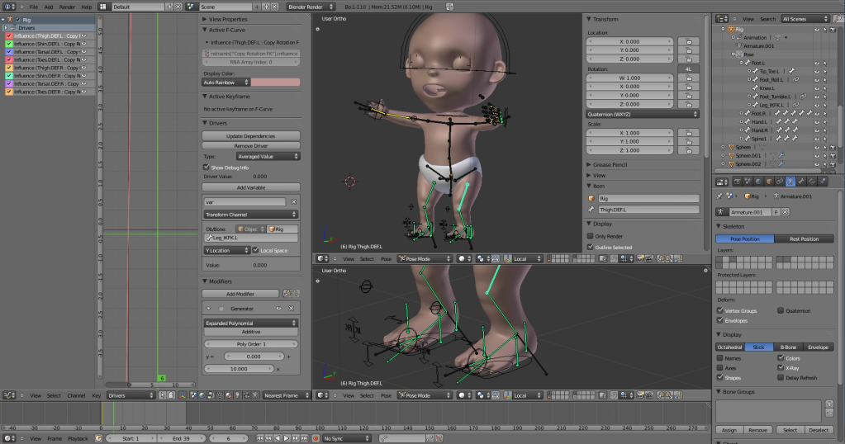
Task: Open 'Nearest Frame' auto snap dropdown
Action: 287,395
